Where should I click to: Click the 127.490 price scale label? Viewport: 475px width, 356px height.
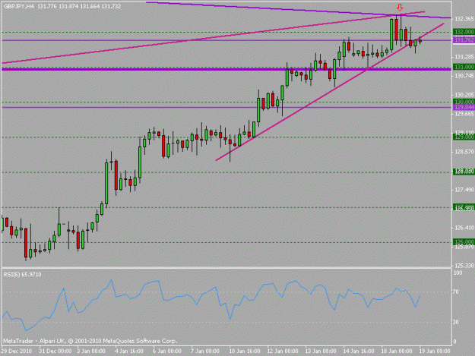[464, 190]
